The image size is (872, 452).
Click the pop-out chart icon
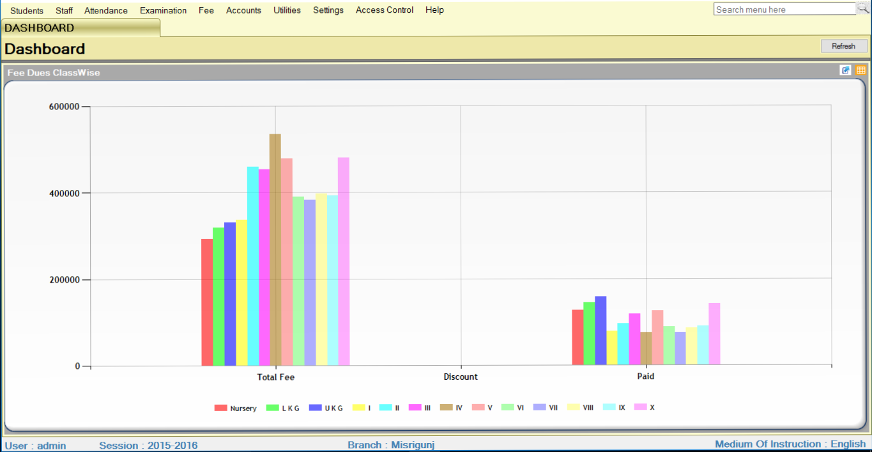pos(846,70)
